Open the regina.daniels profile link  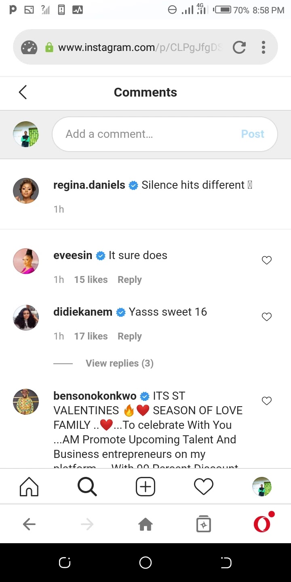point(89,185)
